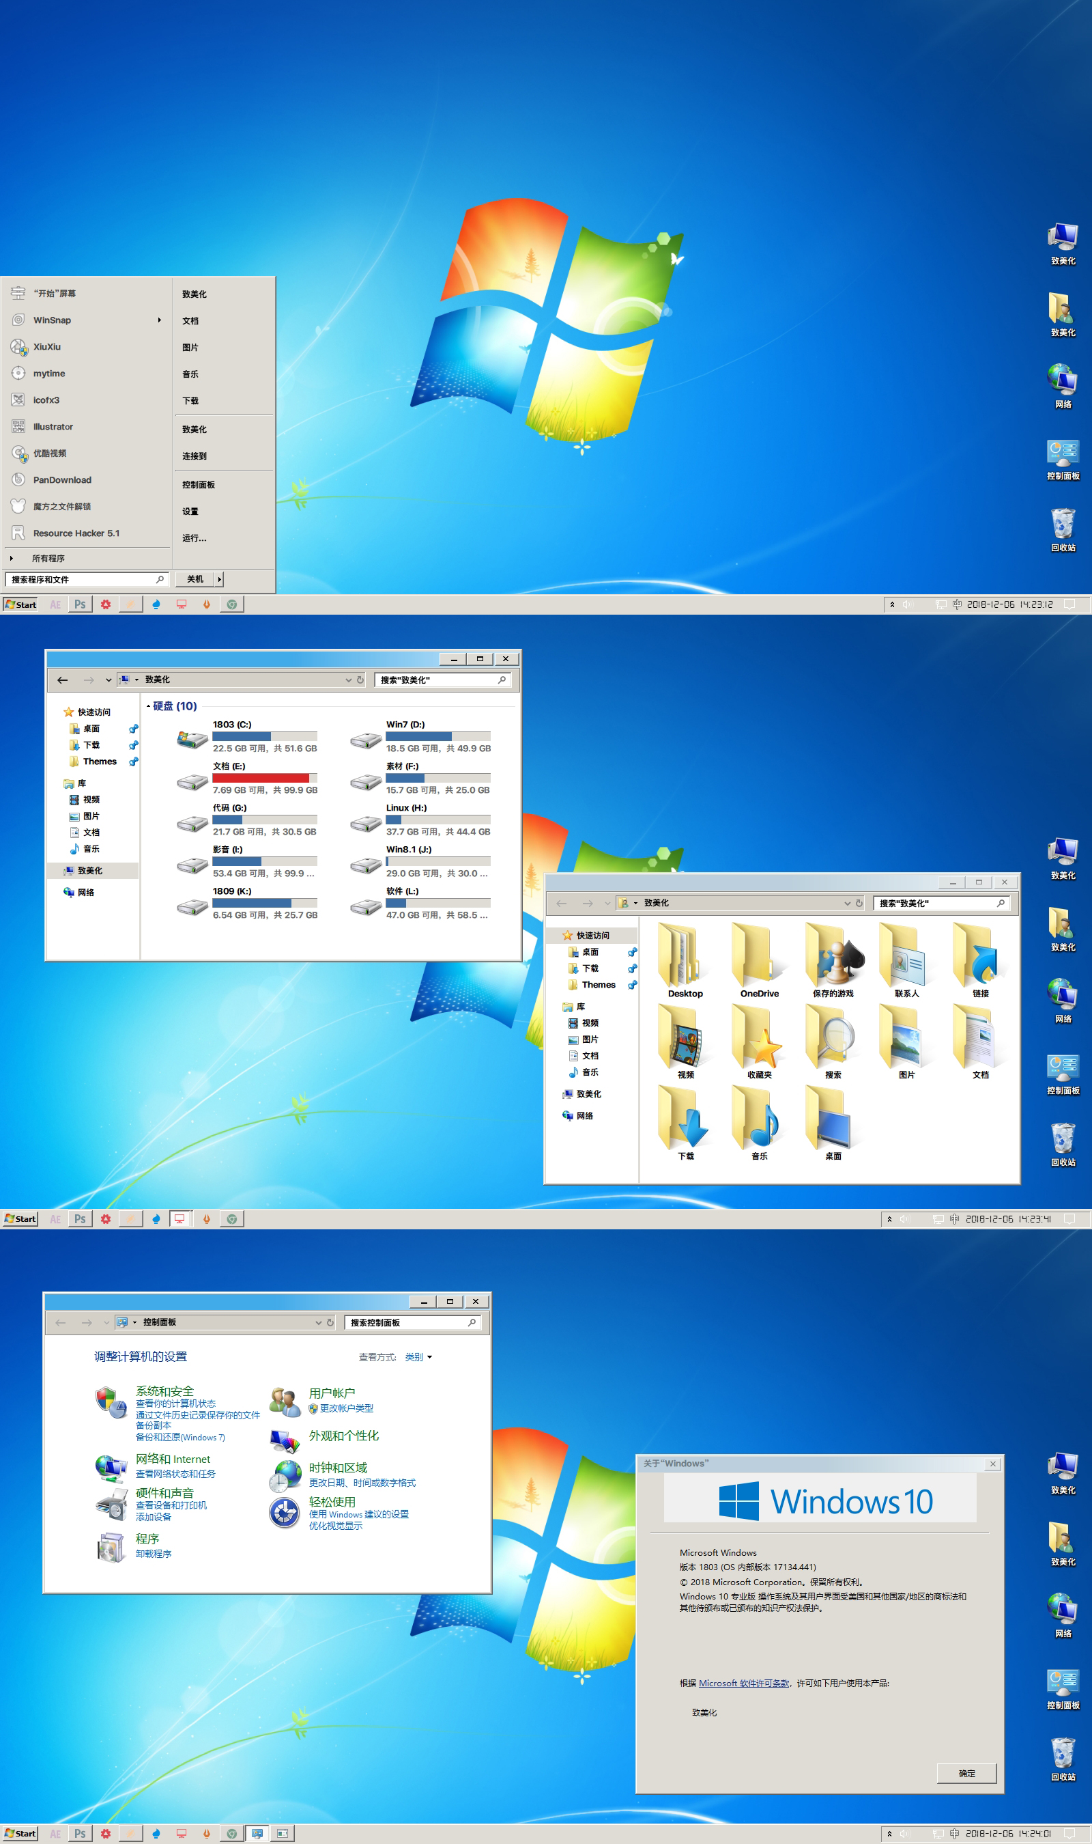
Task: Open the 1803 (C:) drive
Action: (x=247, y=737)
